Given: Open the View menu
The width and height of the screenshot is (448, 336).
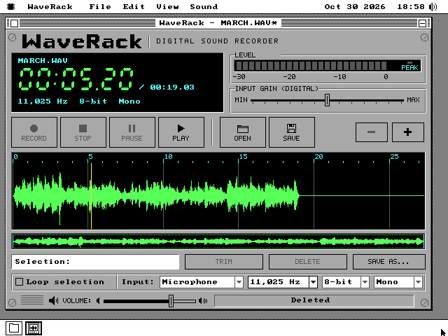Looking at the screenshot, I should pos(167,6).
